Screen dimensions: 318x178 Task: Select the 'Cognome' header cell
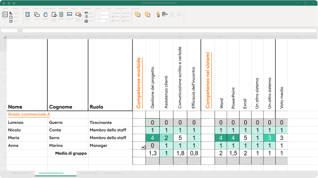pos(68,75)
